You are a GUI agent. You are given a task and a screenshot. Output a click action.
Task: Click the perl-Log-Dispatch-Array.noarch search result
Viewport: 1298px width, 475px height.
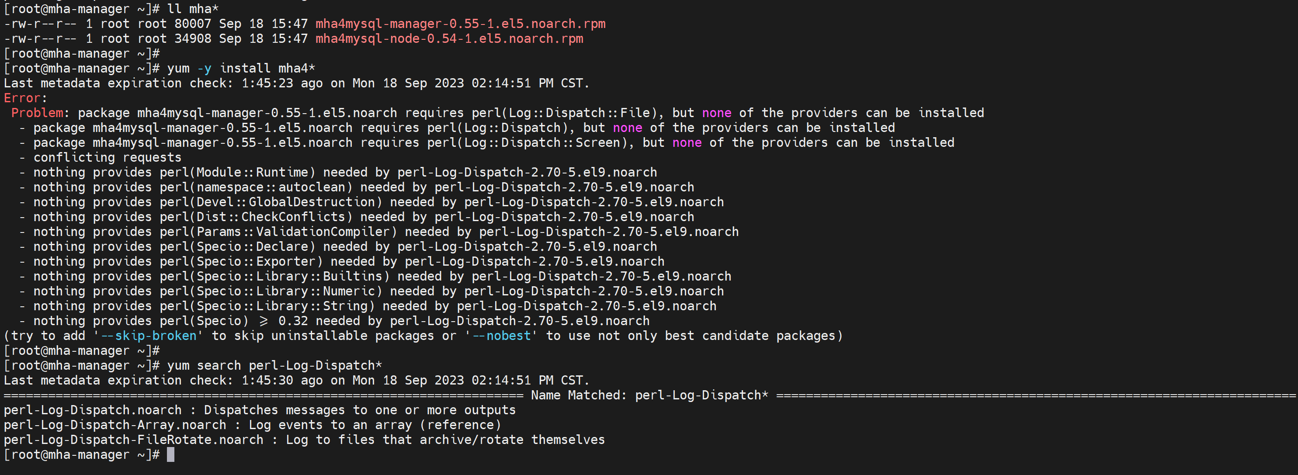coord(115,425)
